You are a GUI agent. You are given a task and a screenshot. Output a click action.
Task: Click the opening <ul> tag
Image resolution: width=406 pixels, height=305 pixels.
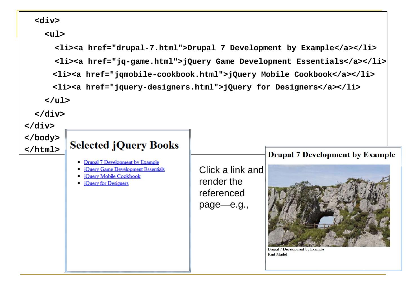tap(55, 34)
